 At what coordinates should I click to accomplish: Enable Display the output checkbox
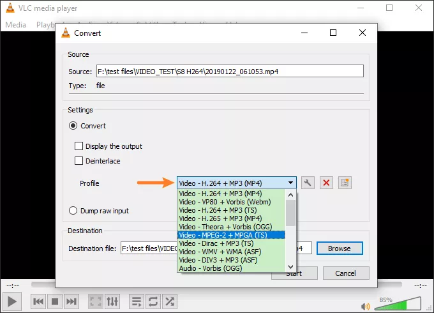click(x=79, y=146)
